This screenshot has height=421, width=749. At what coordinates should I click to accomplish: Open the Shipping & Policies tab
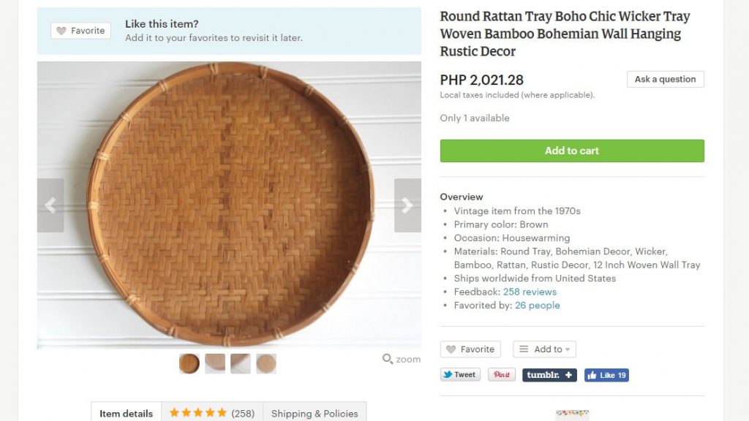click(315, 413)
